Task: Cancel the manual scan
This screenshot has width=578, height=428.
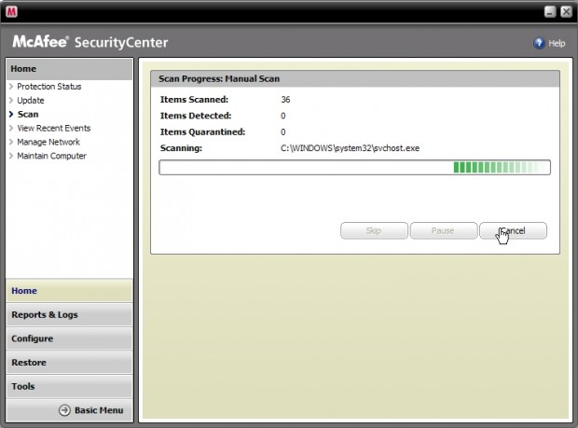Action: 513,230
